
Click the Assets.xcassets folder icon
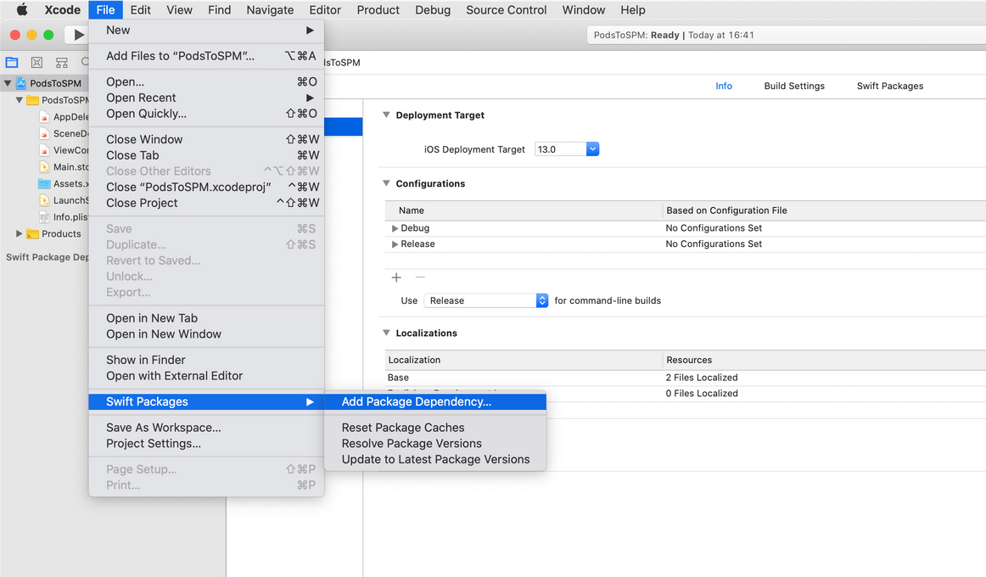[44, 183]
